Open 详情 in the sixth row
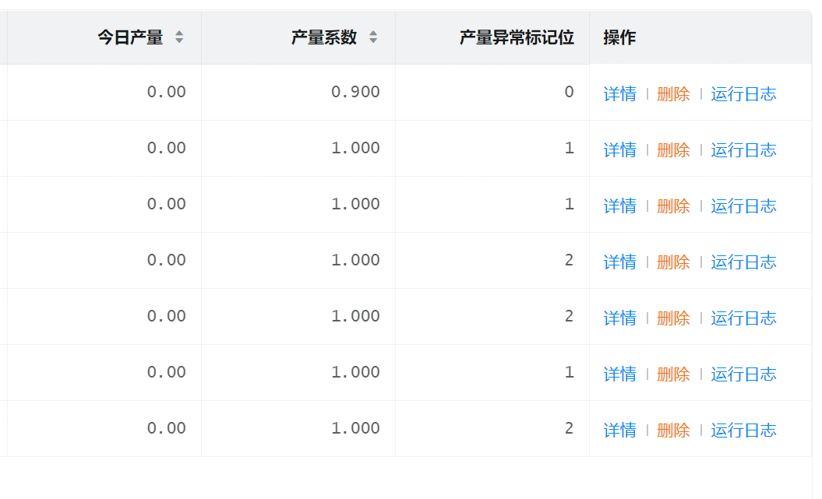The height and width of the screenshot is (499, 822). click(x=619, y=374)
